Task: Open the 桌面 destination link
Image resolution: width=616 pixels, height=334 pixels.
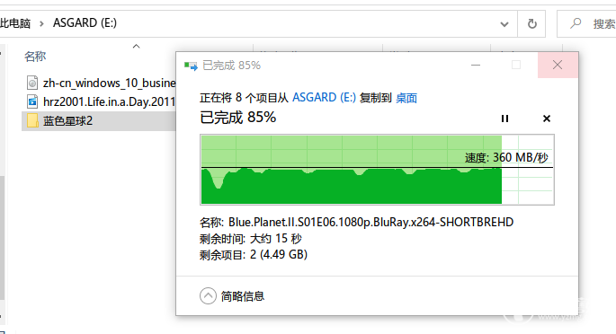Action: tap(406, 98)
